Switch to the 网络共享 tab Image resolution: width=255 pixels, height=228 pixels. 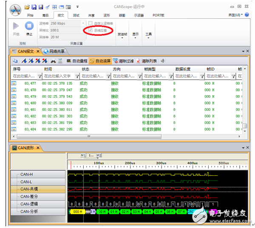[x=57, y=51]
